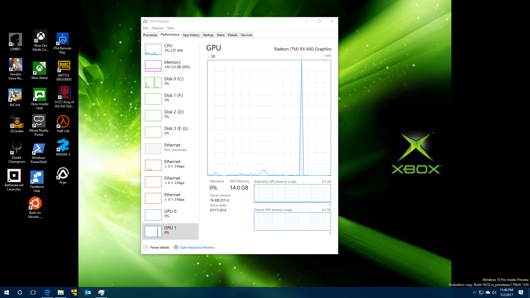Select Memory in performance list
The image size is (530, 298).
click(170, 66)
